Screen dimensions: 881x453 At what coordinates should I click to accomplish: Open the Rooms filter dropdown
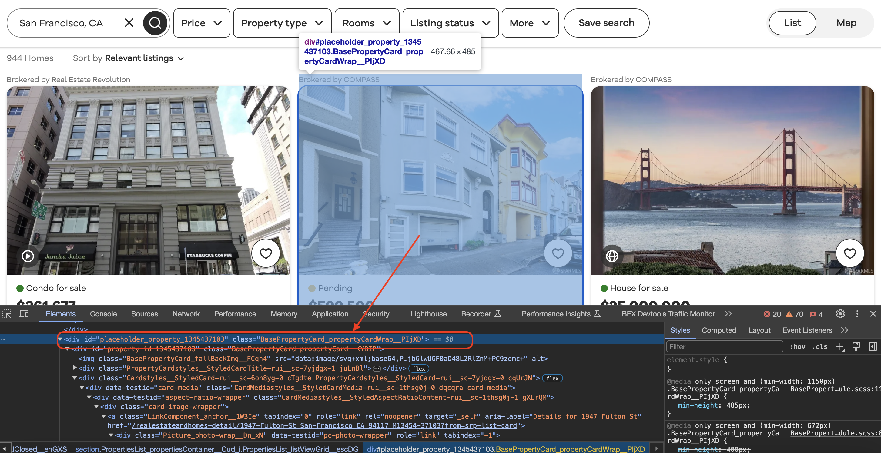[x=367, y=23]
